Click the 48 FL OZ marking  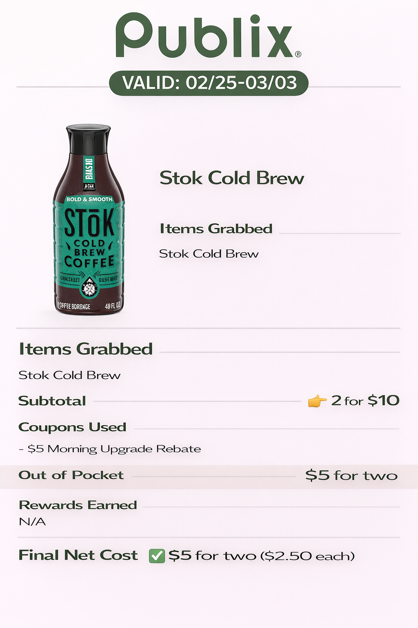112,306
